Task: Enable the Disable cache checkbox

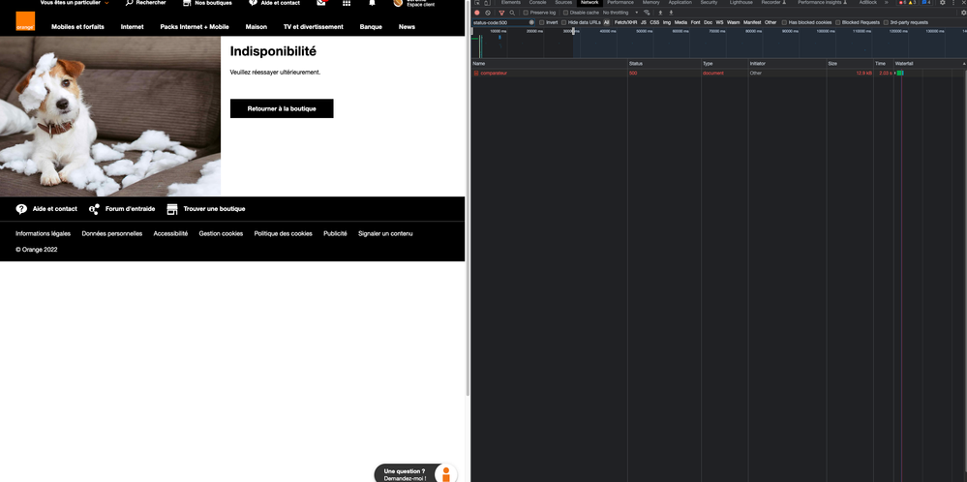Action: [565, 13]
